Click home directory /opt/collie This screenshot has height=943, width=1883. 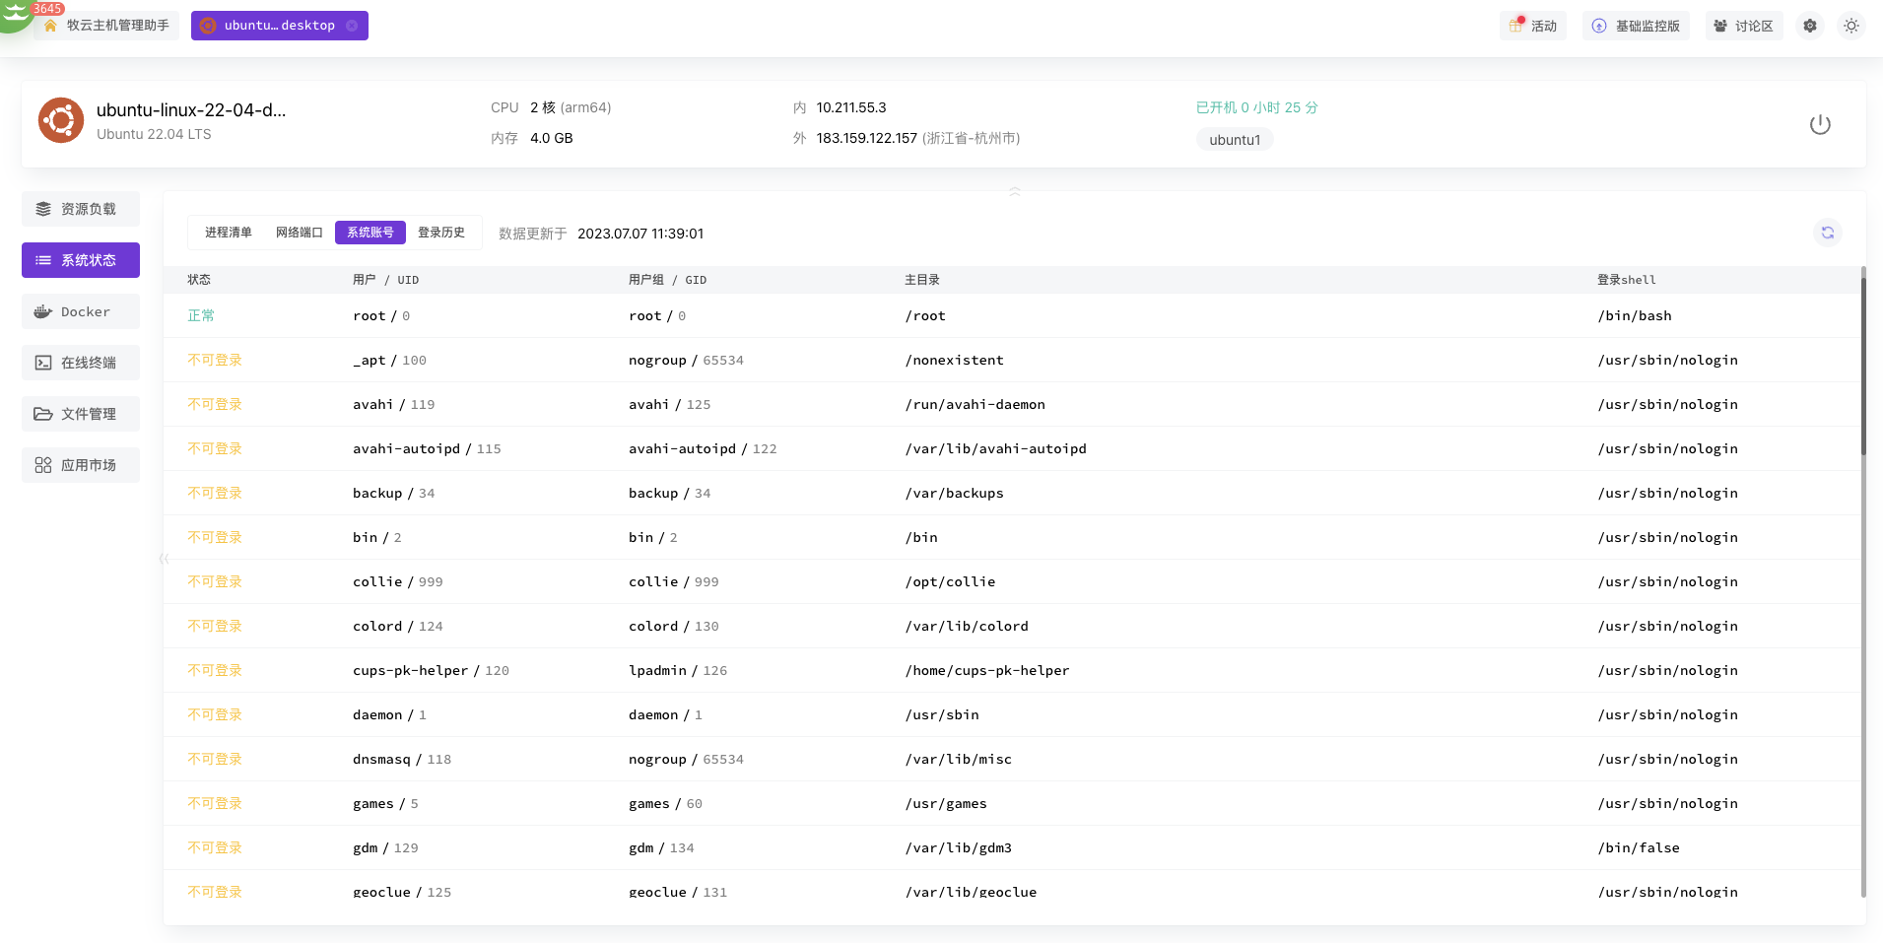950,581
